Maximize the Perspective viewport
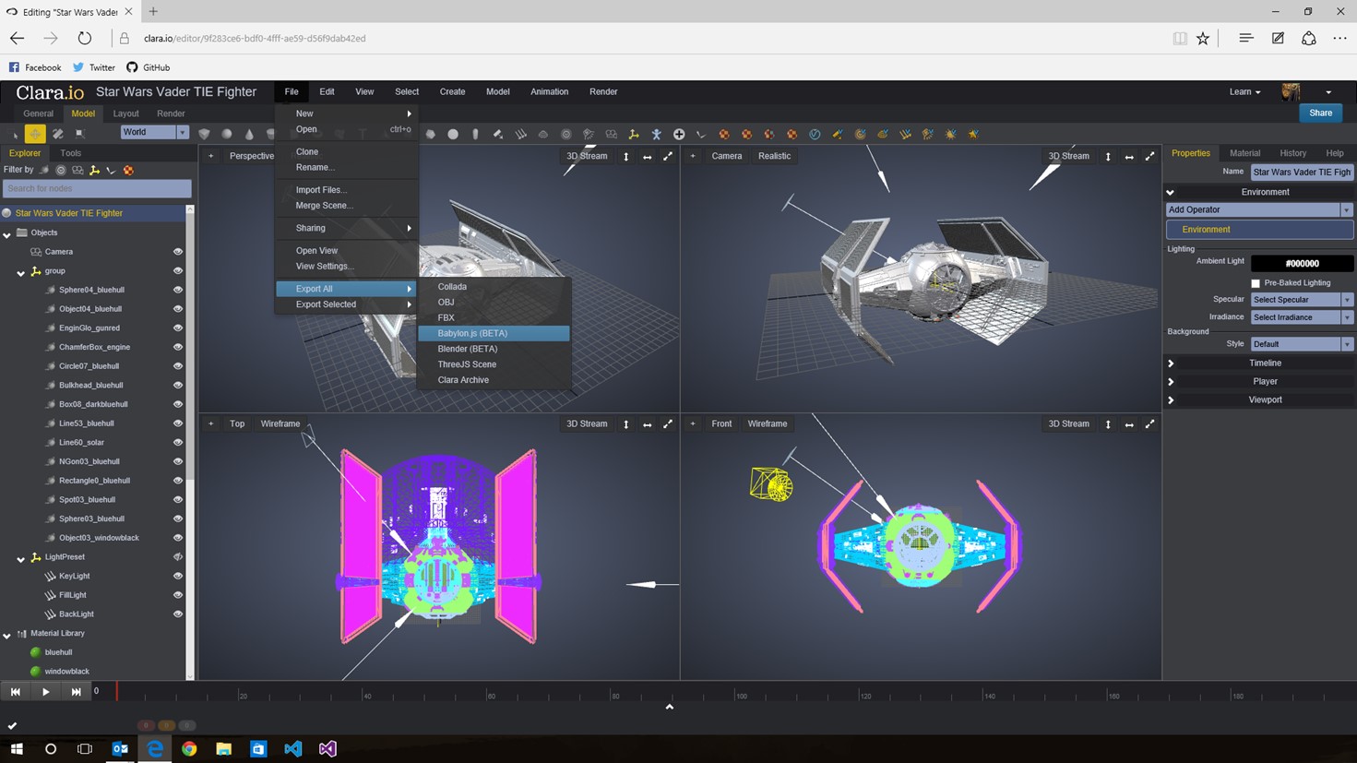1357x763 pixels. (668, 157)
